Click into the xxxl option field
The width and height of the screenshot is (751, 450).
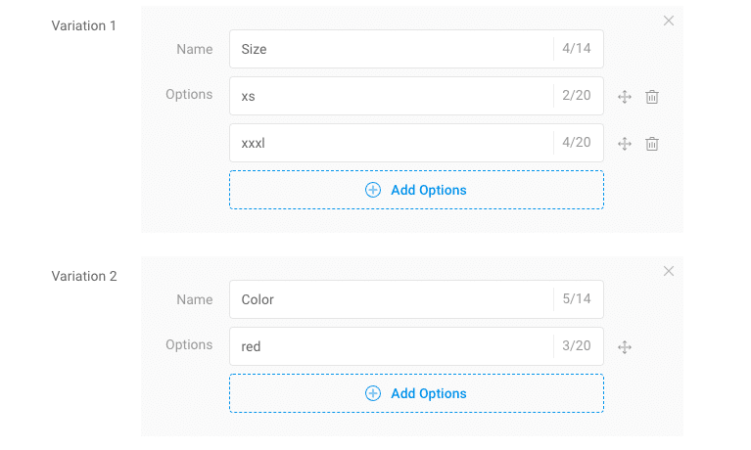(392, 143)
